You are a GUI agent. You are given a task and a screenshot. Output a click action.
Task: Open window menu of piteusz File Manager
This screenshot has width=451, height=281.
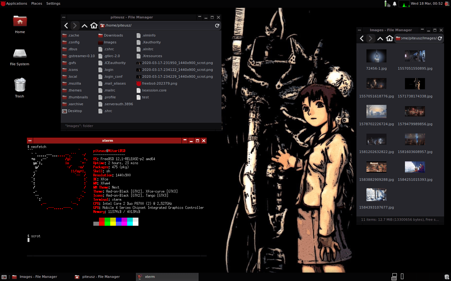click(64, 17)
